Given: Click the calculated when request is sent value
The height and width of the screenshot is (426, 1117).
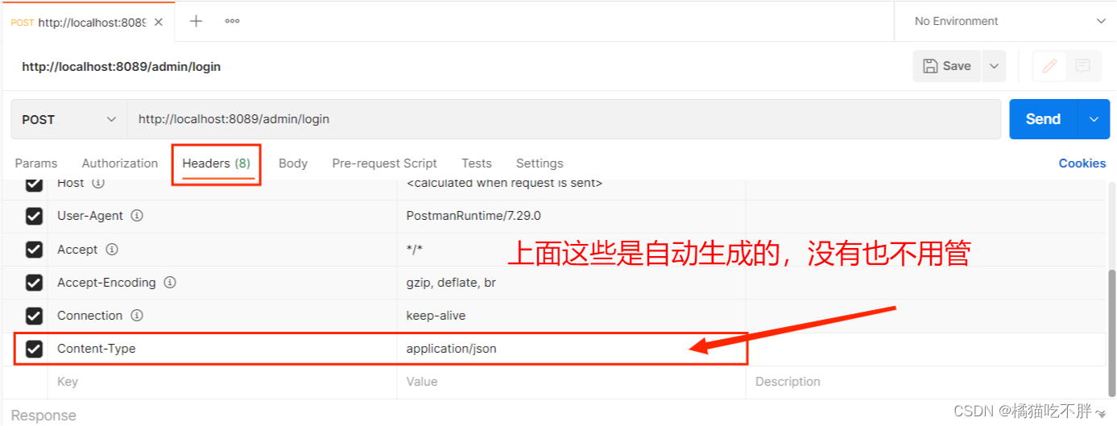Looking at the screenshot, I should (505, 184).
